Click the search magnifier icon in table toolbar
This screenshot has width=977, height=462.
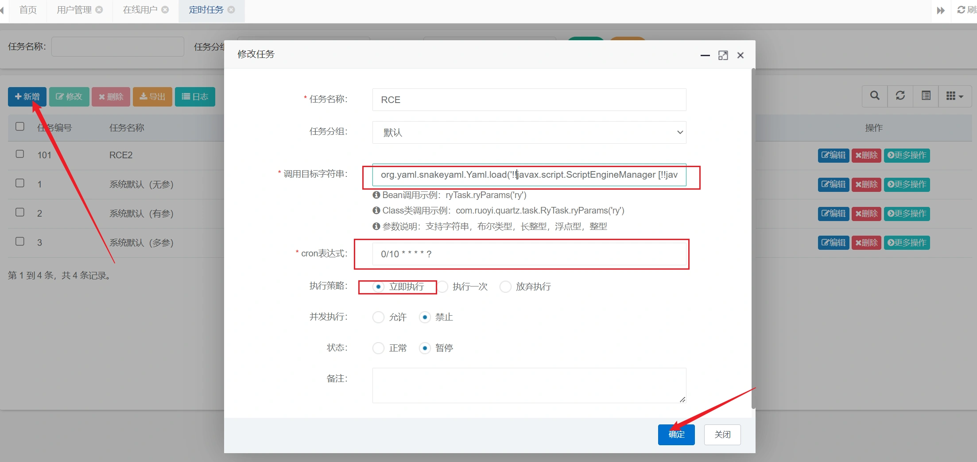click(875, 96)
